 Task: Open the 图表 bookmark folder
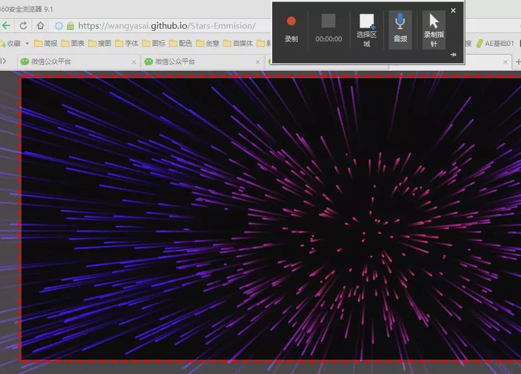tap(73, 44)
